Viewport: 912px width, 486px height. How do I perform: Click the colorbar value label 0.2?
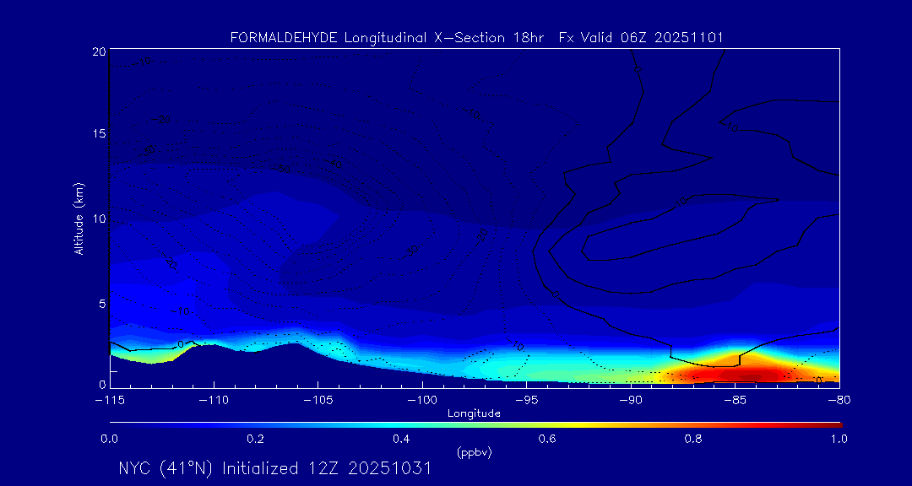[x=255, y=439]
